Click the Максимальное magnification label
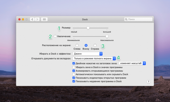 click(107, 40)
